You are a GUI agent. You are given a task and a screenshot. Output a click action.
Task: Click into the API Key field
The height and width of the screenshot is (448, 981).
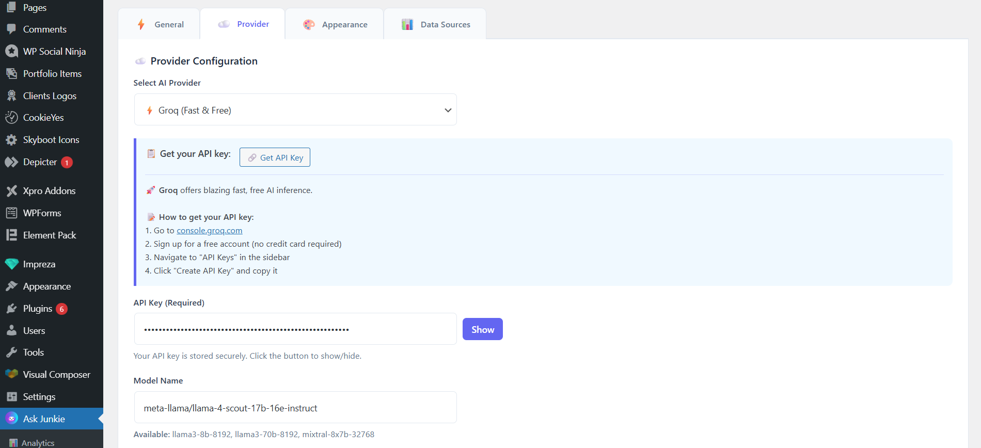click(x=295, y=329)
